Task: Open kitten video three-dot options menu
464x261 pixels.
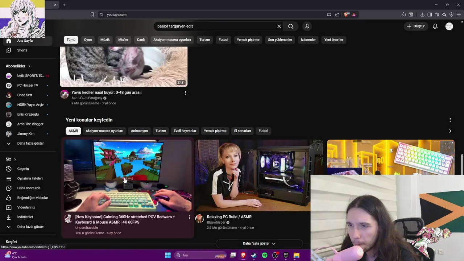Action: (186, 93)
